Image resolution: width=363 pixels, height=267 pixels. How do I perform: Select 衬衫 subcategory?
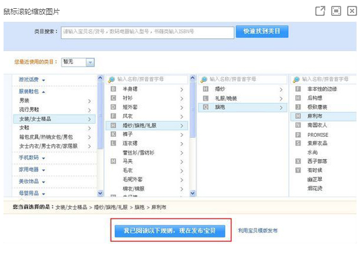(147, 98)
